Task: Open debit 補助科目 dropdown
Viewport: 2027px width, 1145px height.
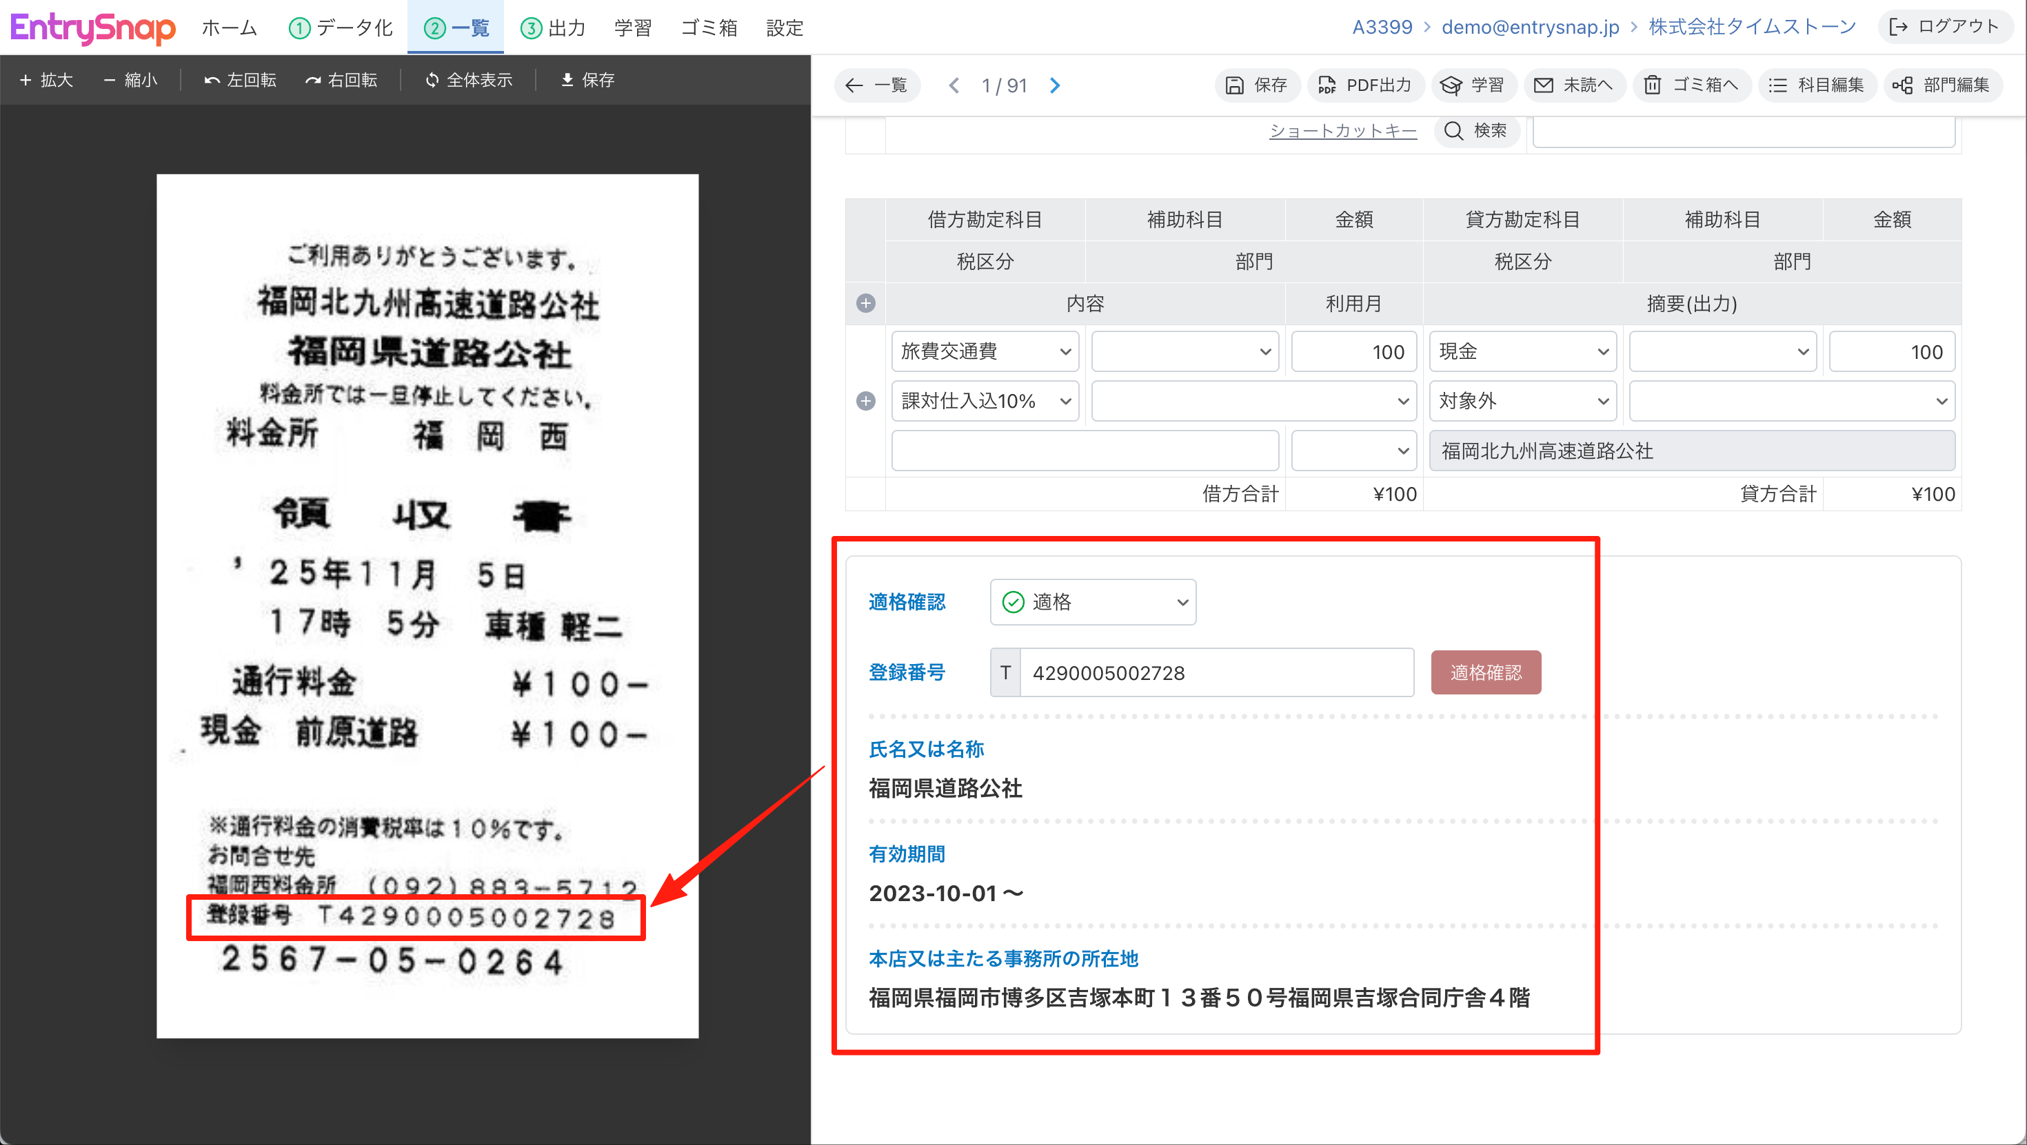Action: coord(1184,351)
